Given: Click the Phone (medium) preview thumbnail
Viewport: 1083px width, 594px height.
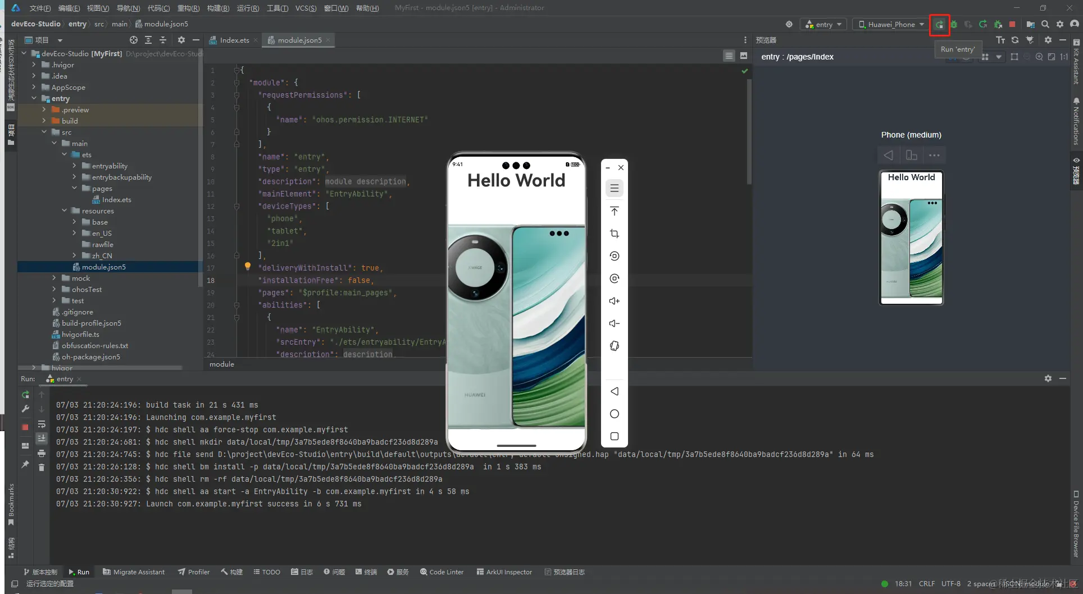Looking at the screenshot, I should coord(911,237).
